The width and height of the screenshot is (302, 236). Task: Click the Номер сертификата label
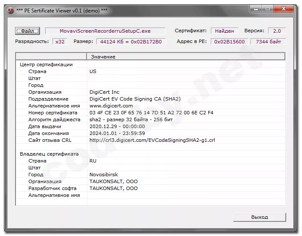coord(53,113)
